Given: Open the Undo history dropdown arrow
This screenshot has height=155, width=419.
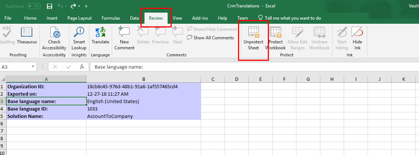Looking at the screenshot, I should click(66, 6).
